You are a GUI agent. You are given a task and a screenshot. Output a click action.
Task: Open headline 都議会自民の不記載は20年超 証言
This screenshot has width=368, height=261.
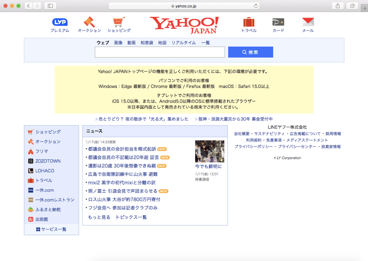tap(124, 157)
